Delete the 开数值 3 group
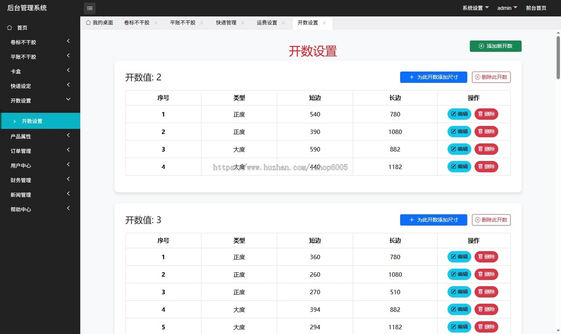This screenshot has width=561, height=334. 491,220
